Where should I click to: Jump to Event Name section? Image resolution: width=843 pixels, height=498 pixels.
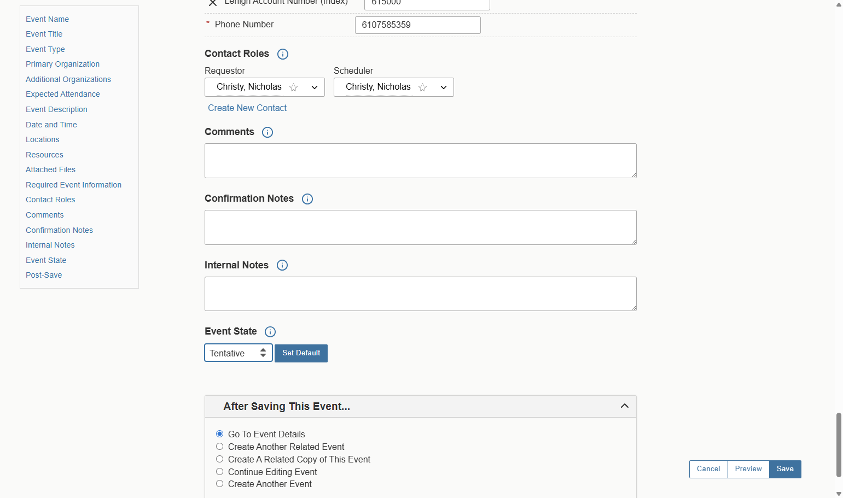(x=47, y=19)
